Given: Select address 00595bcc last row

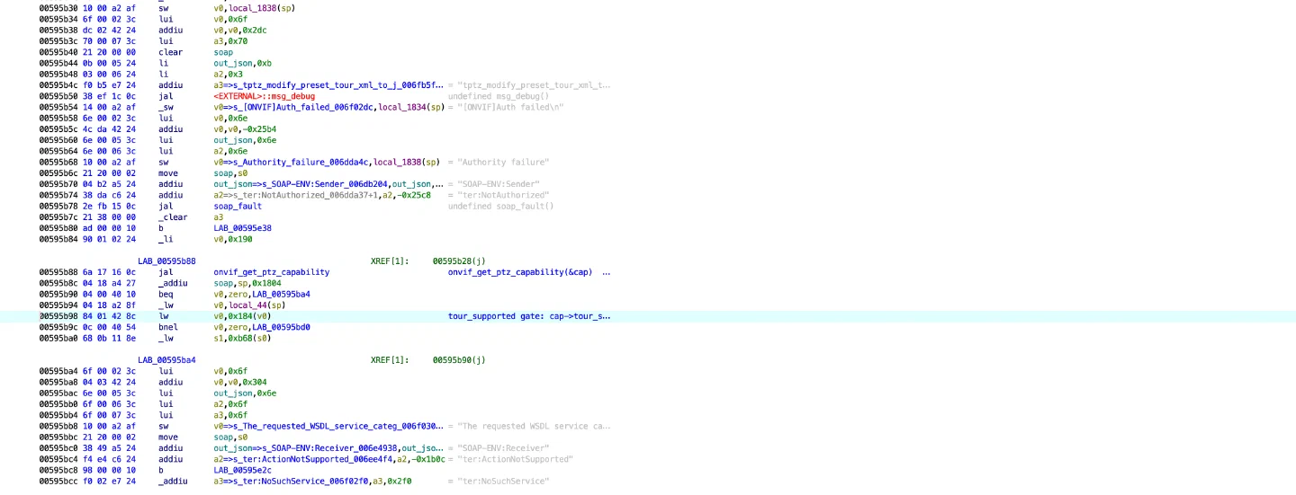Looking at the screenshot, I should pyautogui.click(x=58, y=481).
